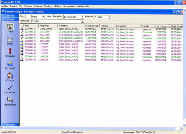Click the stamp icon of Ingresado row 200400012N
The height and width of the screenshot is (134, 186).
pos(22,60)
